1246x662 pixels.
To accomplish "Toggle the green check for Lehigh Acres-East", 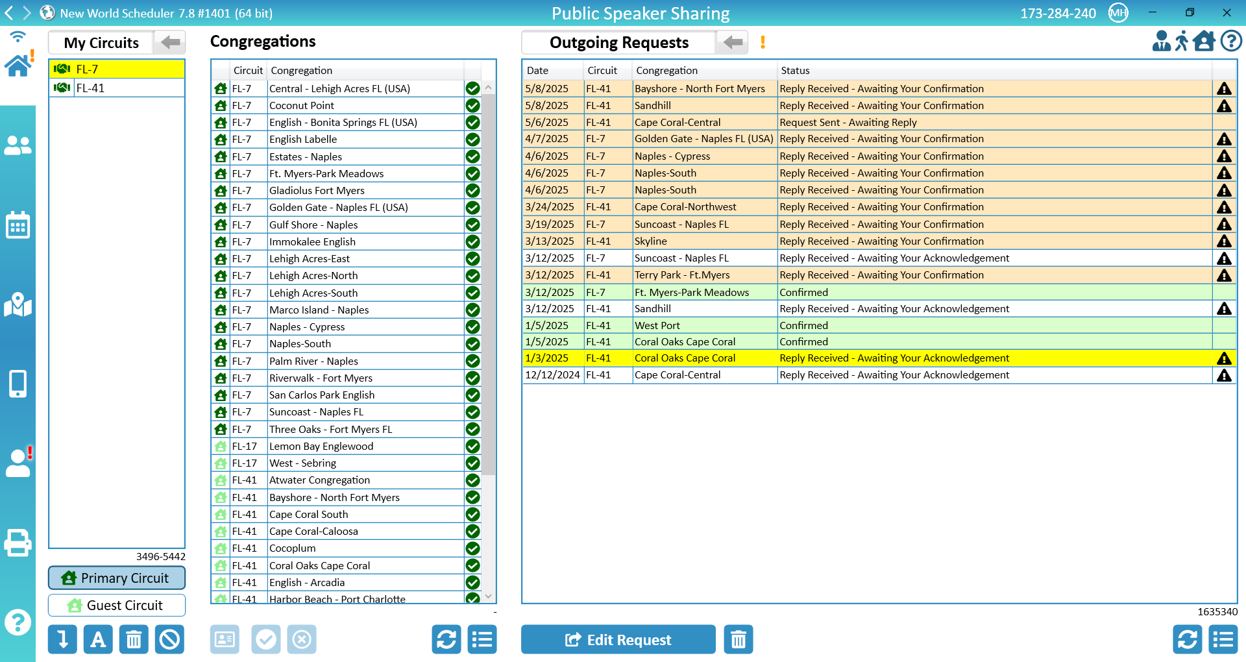I will pyautogui.click(x=472, y=258).
